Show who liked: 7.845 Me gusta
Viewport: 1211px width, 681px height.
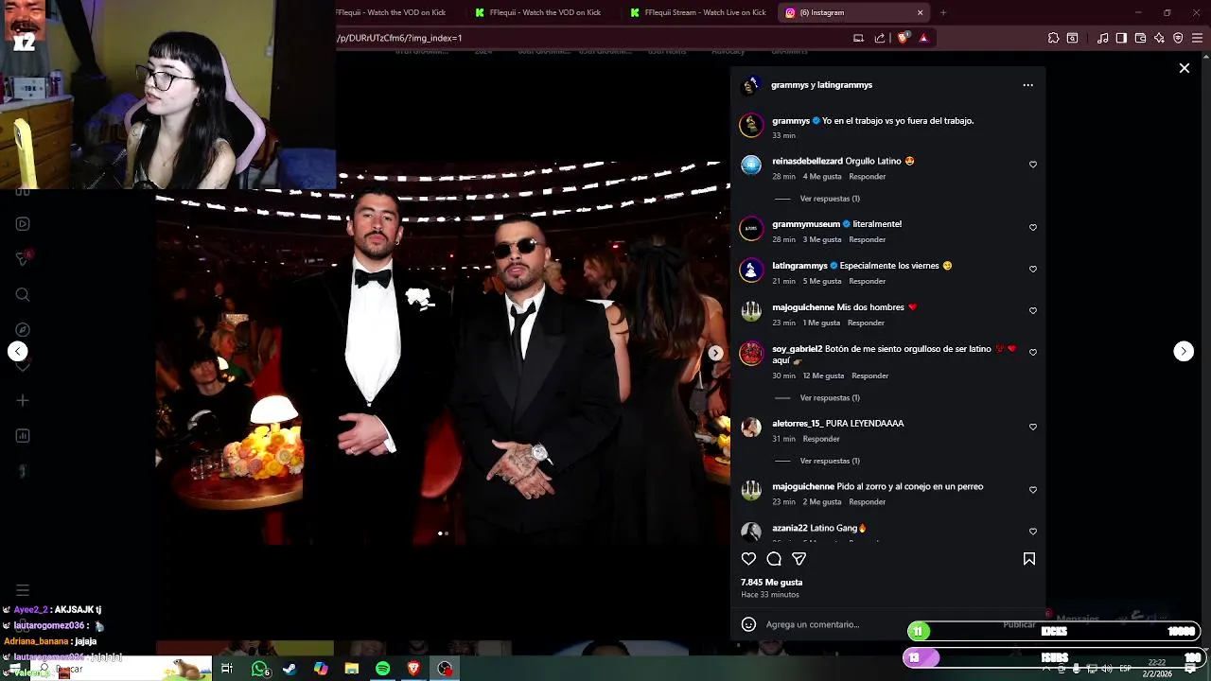(772, 583)
